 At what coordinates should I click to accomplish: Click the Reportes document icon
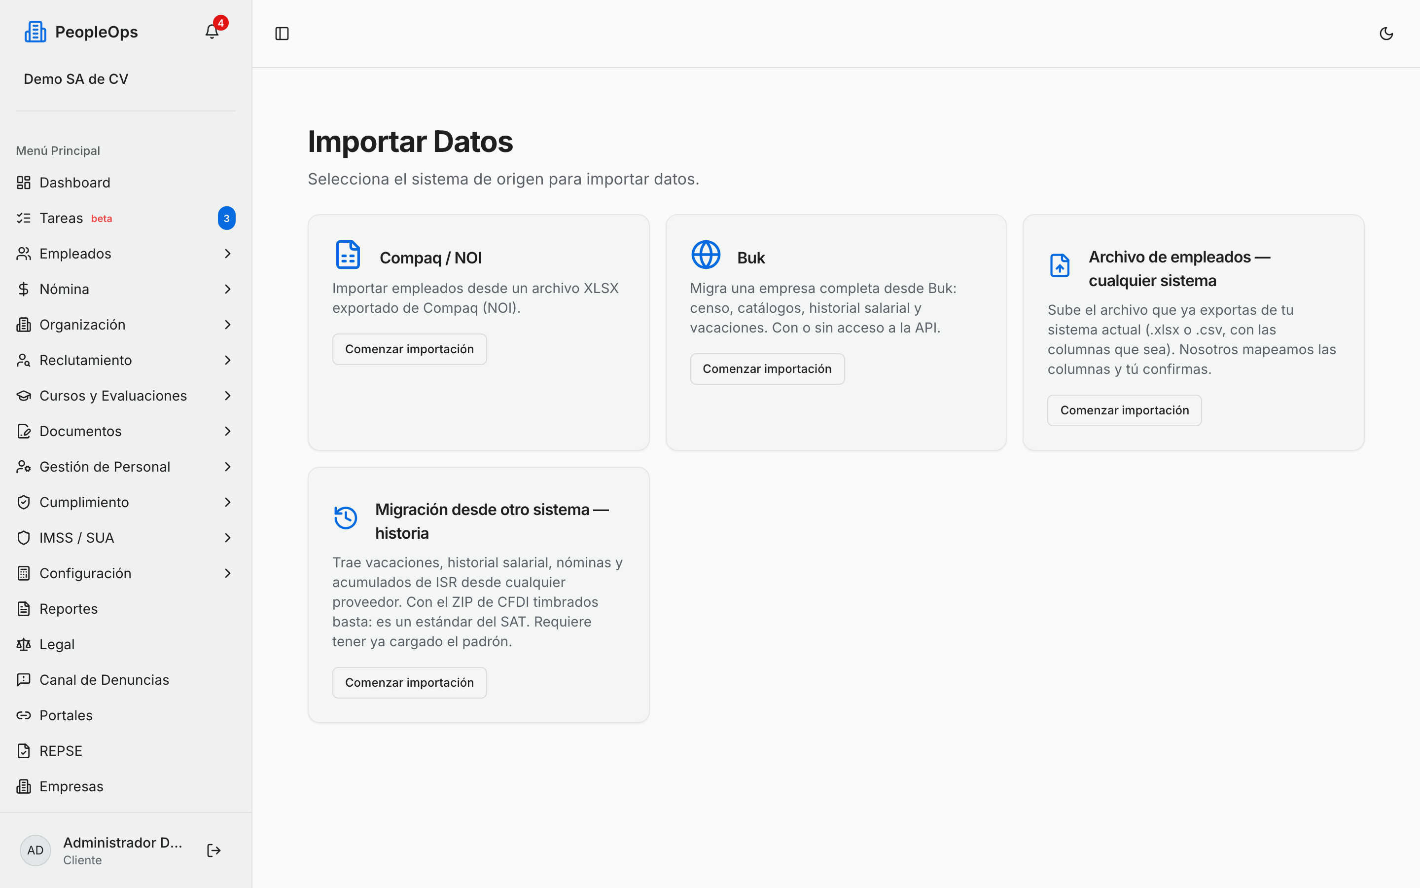tap(24, 609)
